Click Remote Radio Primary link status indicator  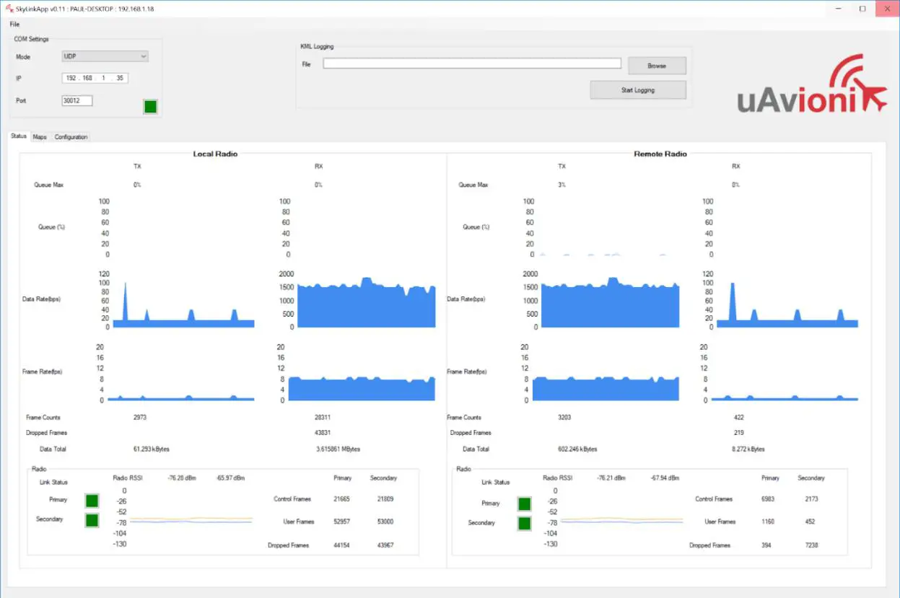[x=524, y=504]
